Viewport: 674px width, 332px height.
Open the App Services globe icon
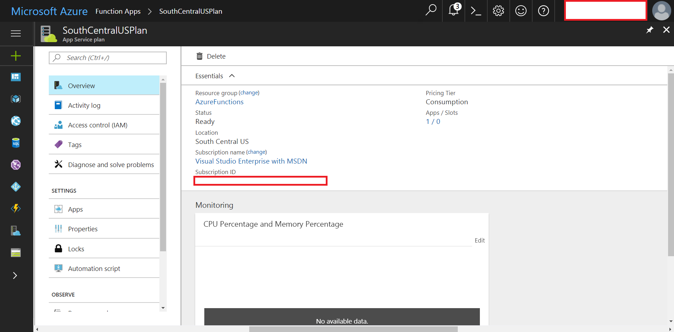16,121
